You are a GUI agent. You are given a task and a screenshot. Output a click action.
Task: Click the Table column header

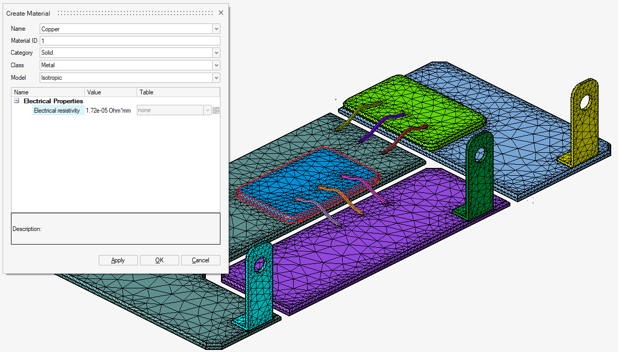click(x=178, y=92)
